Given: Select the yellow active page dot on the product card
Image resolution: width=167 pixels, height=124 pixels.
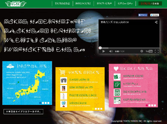Looking at the screenshot, I should click(x=93, y=109).
